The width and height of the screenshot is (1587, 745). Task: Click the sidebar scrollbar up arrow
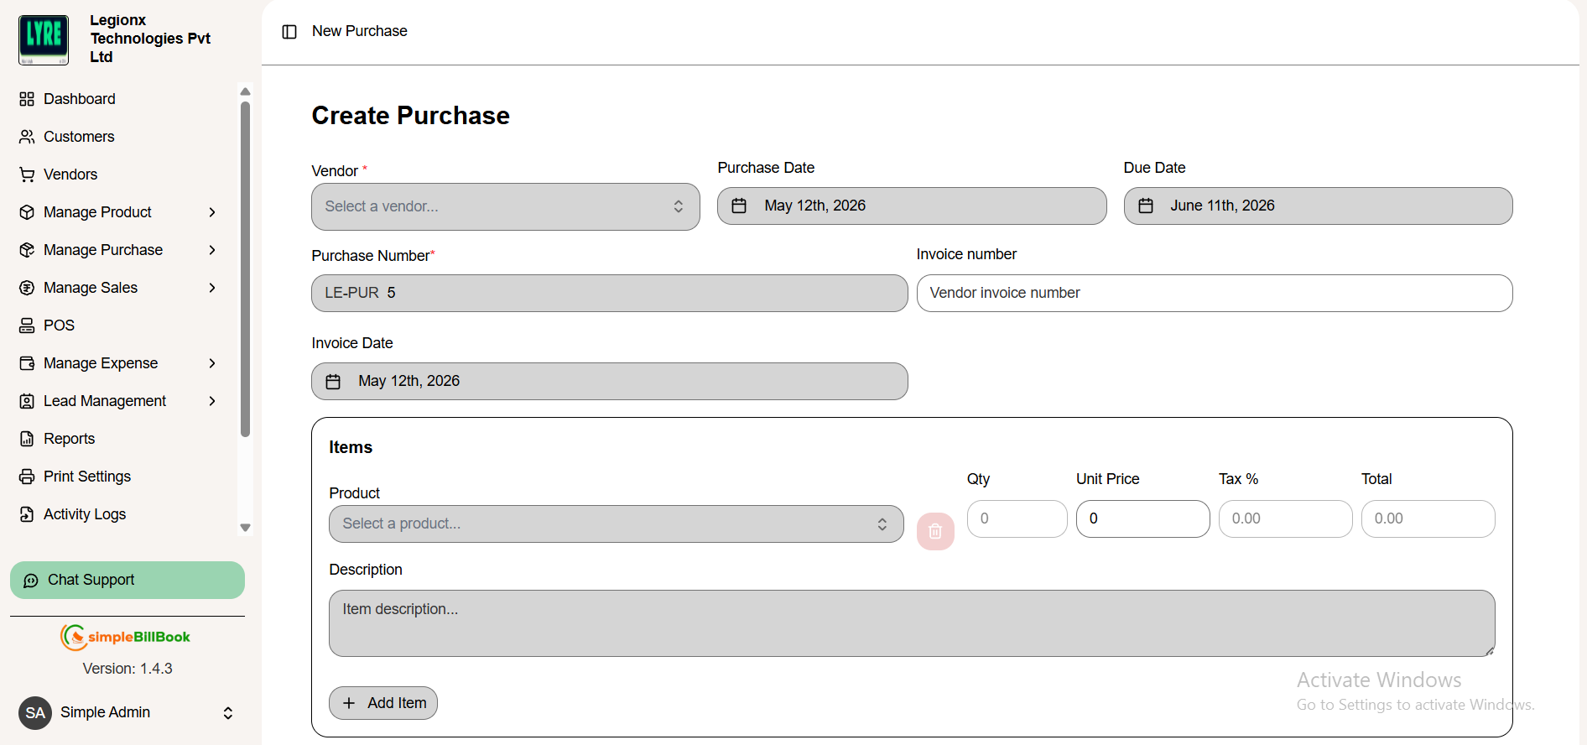coord(246,91)
